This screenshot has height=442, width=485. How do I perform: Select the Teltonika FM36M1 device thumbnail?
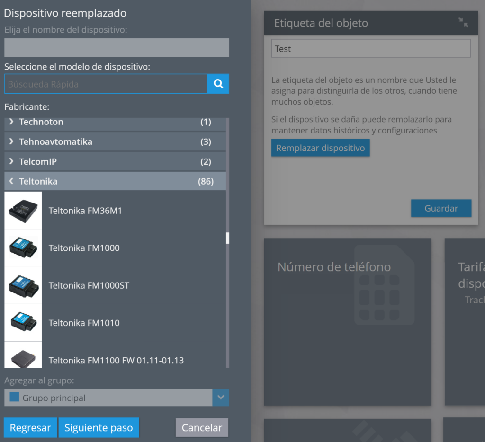[23, 211]
